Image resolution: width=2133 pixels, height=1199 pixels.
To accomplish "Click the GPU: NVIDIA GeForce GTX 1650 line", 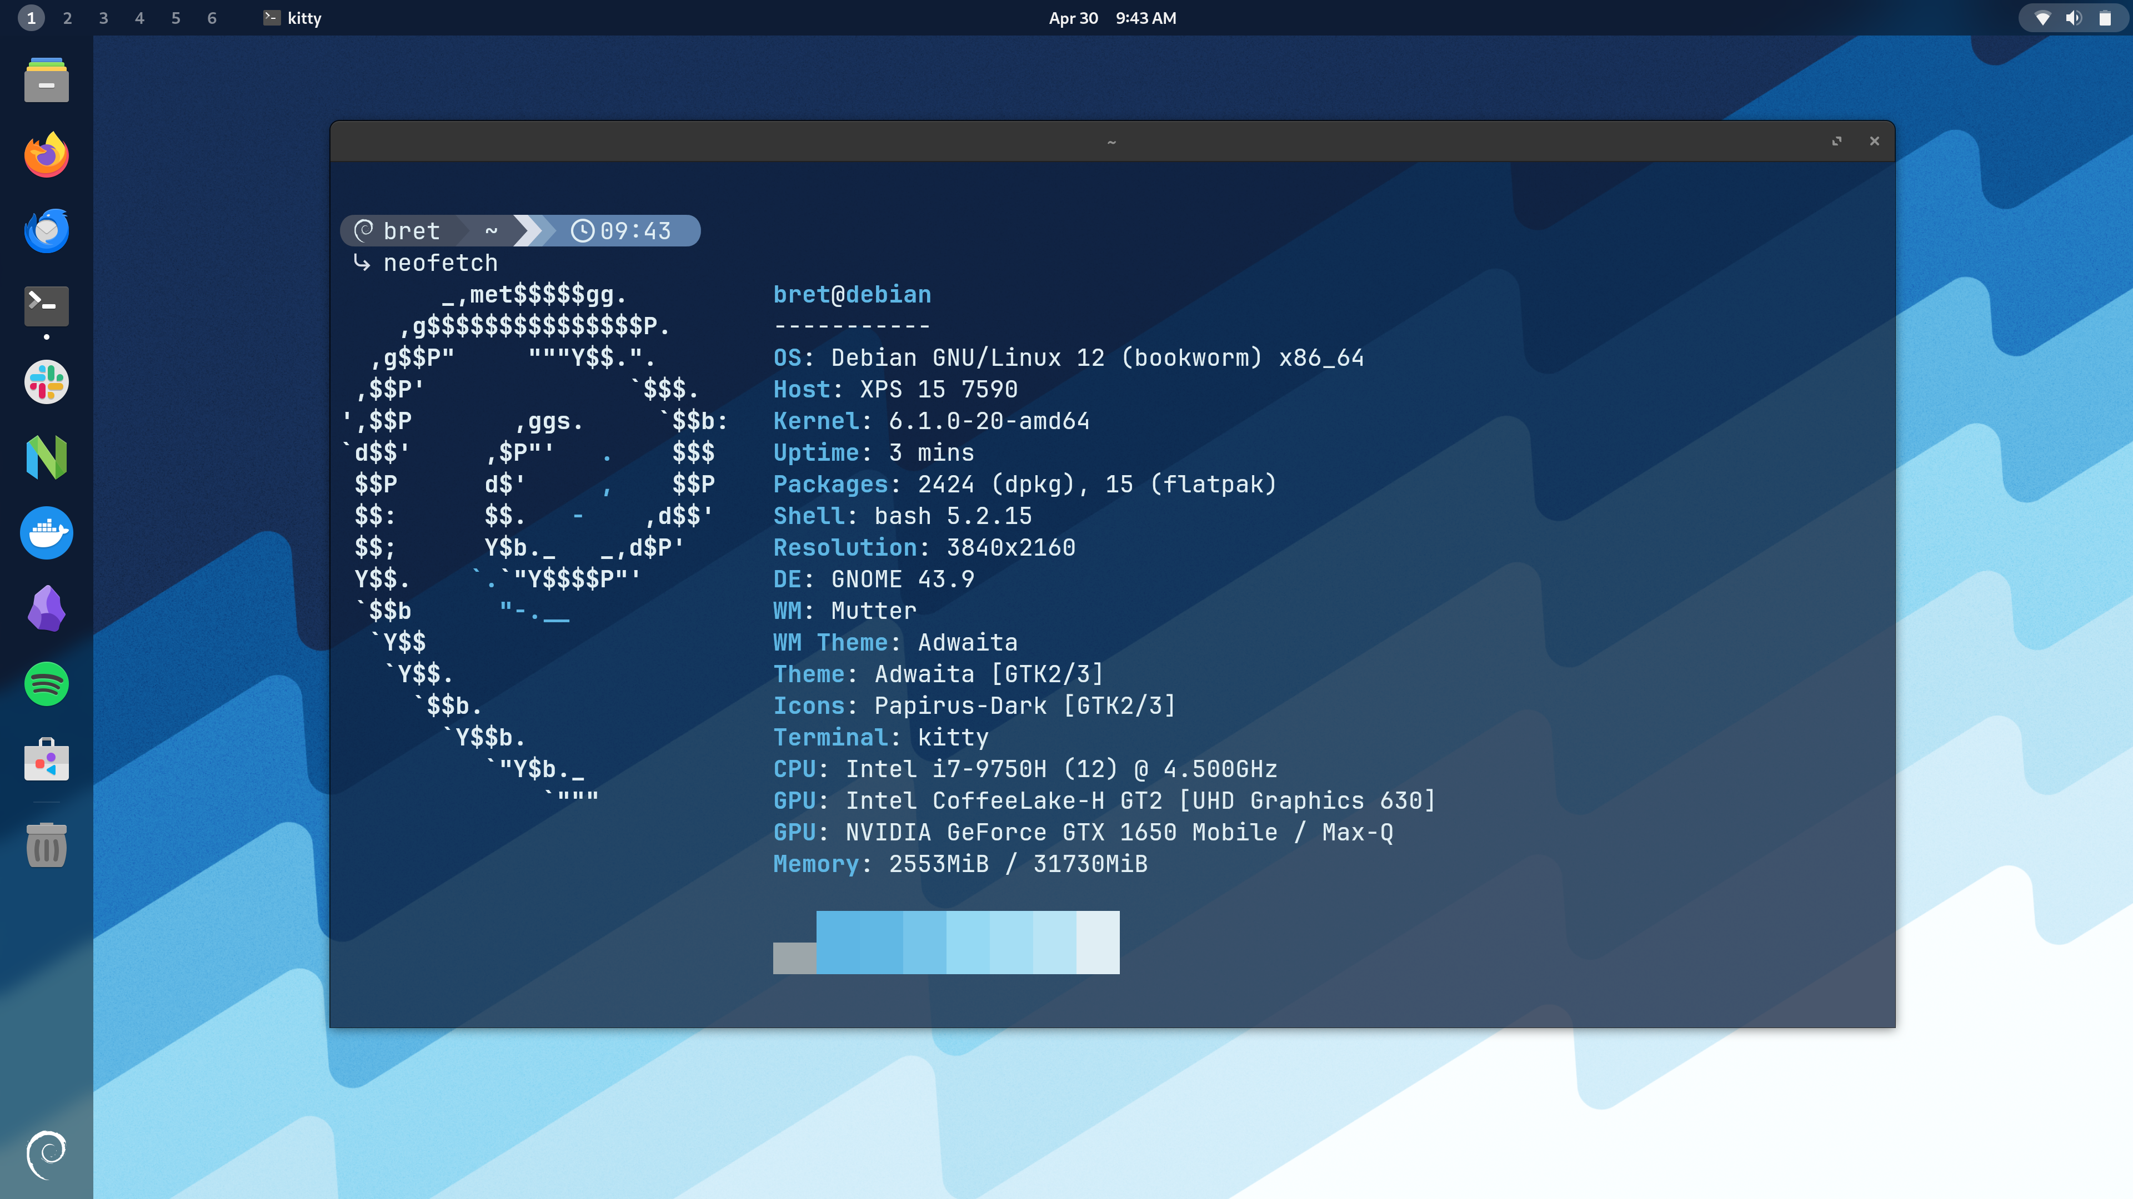I will [1083, 832].
